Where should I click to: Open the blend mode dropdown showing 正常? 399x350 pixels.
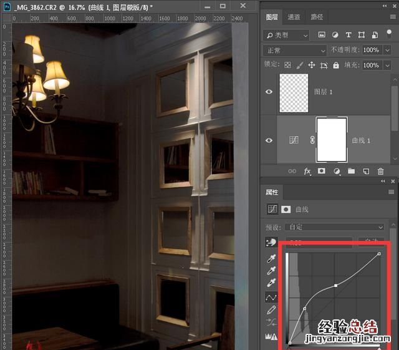tap(296, 50)
